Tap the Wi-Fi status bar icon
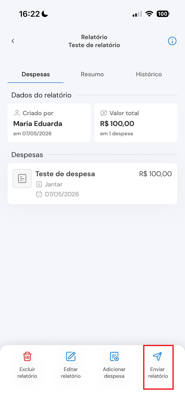 [x=149, y=14]
